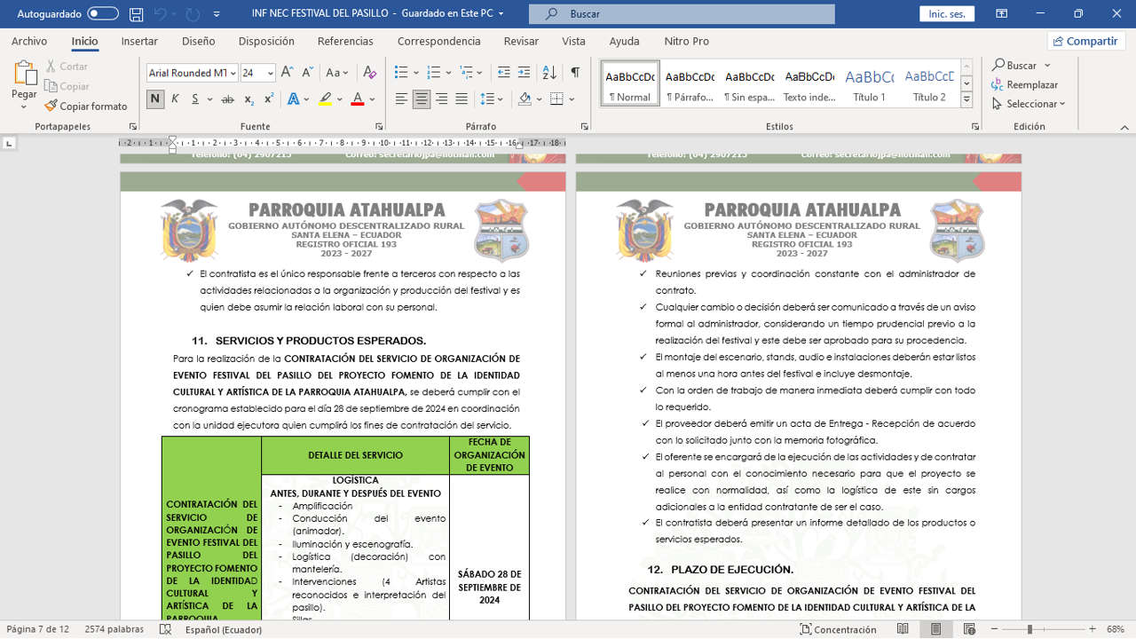Toggle the Autoguardado switch
Image resolution: width=1136 pixels, height=639 pixels.
click(103, 14)
